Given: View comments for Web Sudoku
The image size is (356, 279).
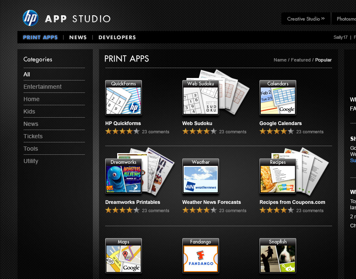Looking at the screenshot, I should tap(233, 132).
